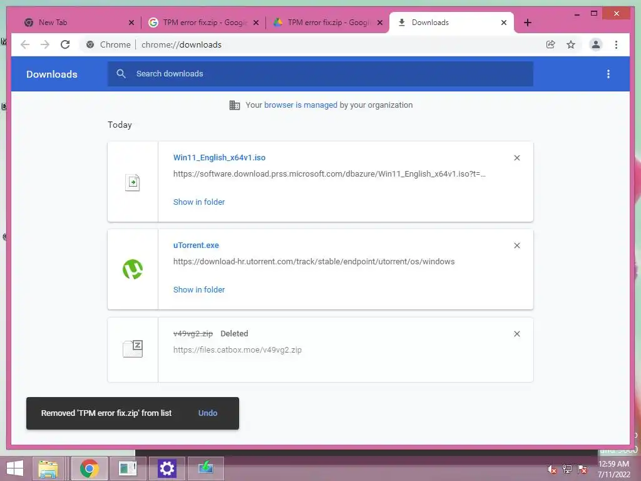Image resolution: width=641 pixels, height=481 pixels.
Task: Open the green download arrow taskbar app
Action: [205, 468]
